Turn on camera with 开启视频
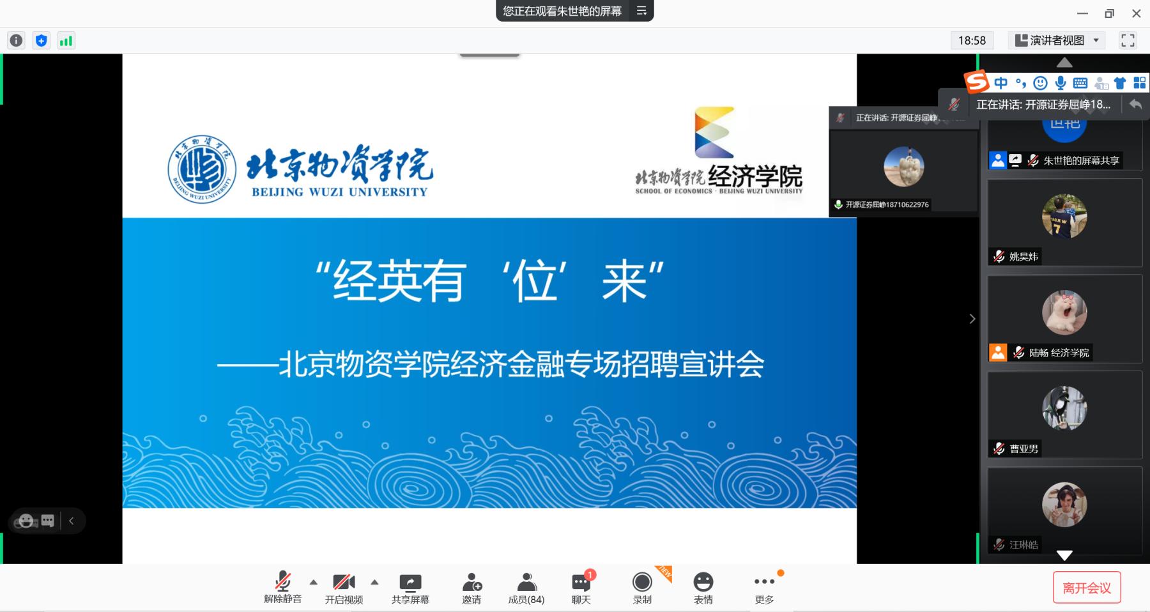This screenshot has width=1150, height=612. [x=344, y=588]
